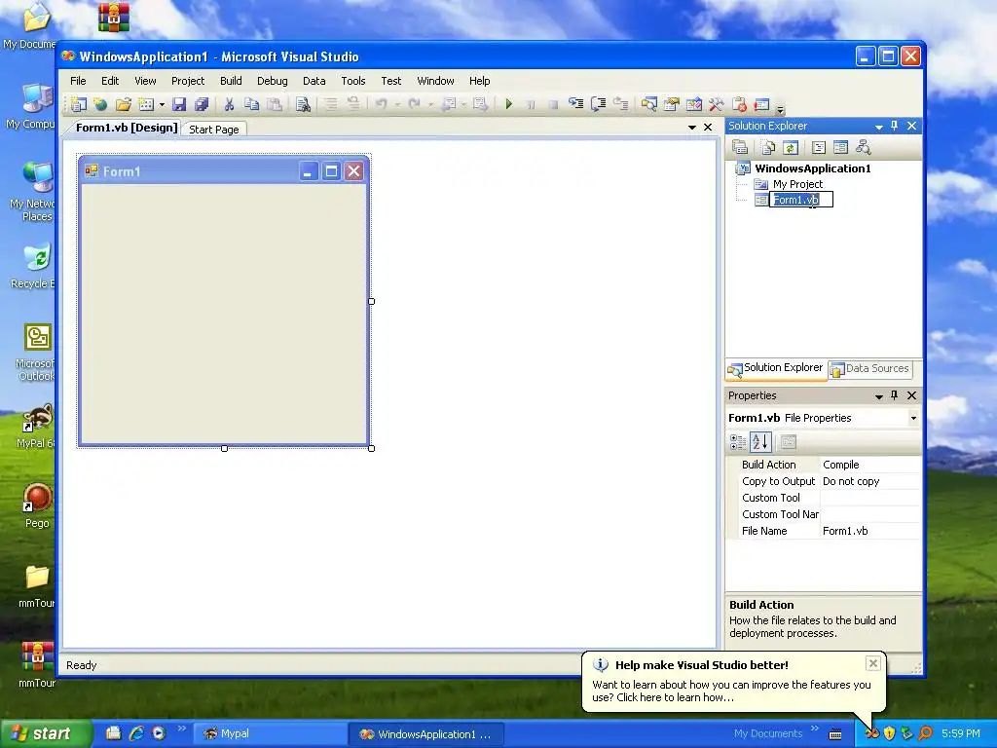This screenshot has height=748, width=997.
Task: Select the Form1.vb [Design] tab
Action: [x=127, y=128]
